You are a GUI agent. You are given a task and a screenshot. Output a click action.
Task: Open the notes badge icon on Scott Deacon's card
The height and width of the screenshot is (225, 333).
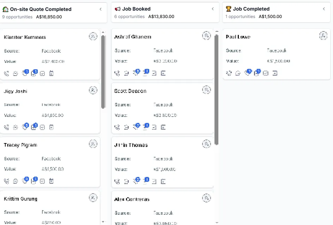(x=146, y=126)
